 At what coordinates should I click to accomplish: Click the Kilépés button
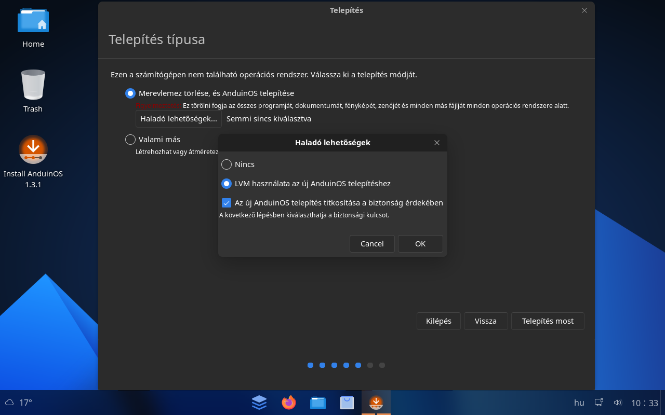(x=438, y=321)
